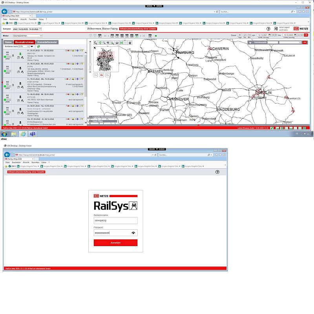Viewport: 314px width, 314px height.
Task: Open the Datei menu in the upper browser window
Action: click(x=5, y=19)
